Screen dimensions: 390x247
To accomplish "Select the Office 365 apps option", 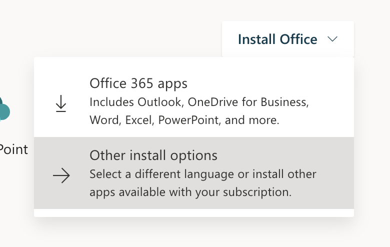I will pos(194,101).
